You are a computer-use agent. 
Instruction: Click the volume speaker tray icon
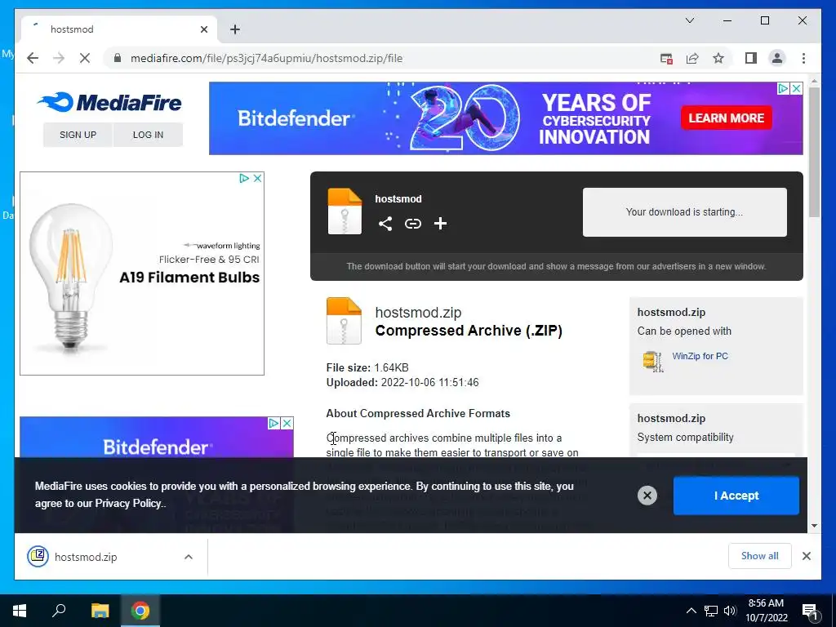pos(730,611)
